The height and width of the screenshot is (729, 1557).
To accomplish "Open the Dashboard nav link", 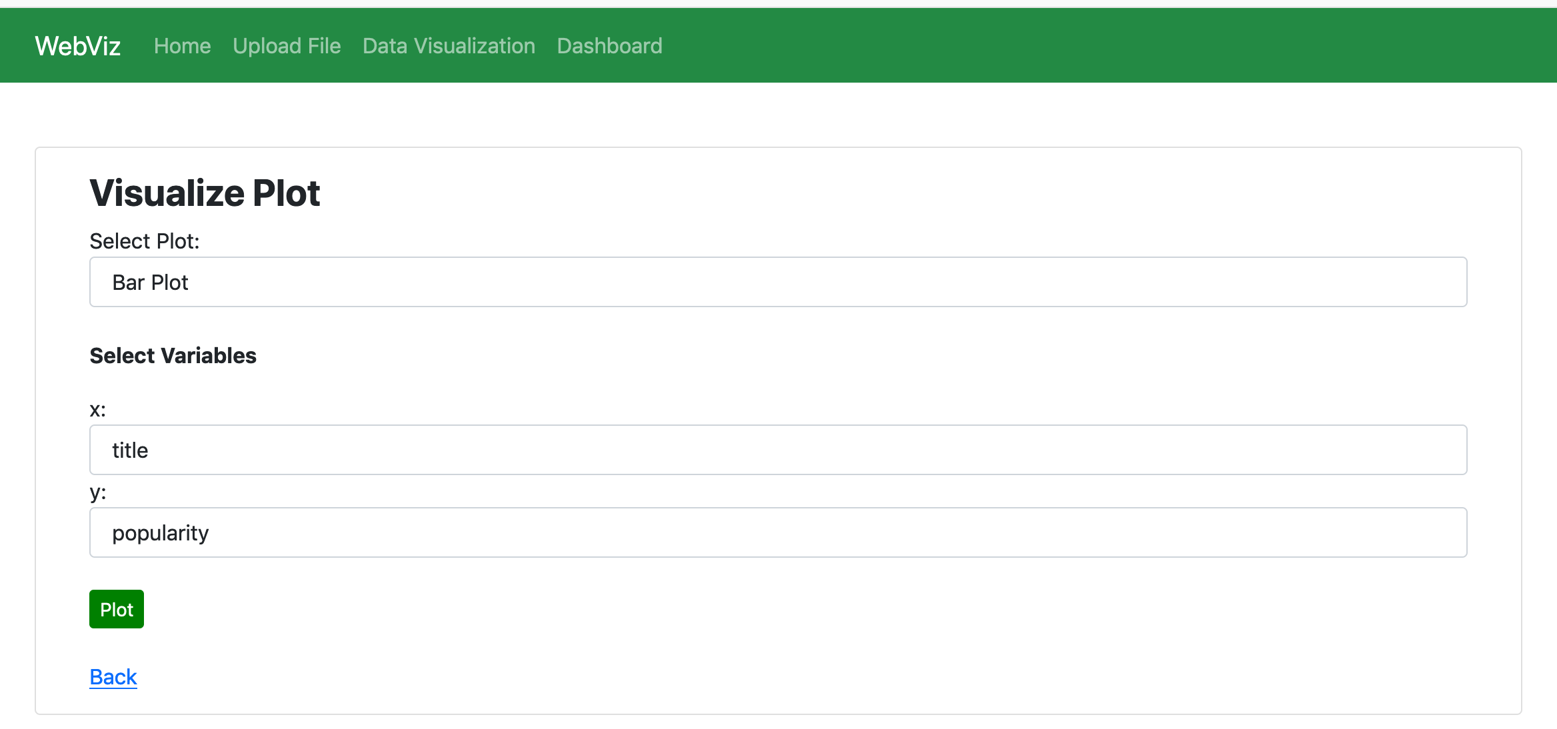I will pyautogui.click(x=609, y=46).
